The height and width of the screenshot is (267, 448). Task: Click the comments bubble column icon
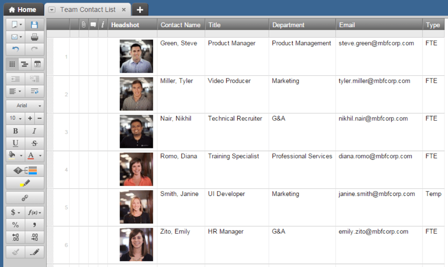(93, 25)
